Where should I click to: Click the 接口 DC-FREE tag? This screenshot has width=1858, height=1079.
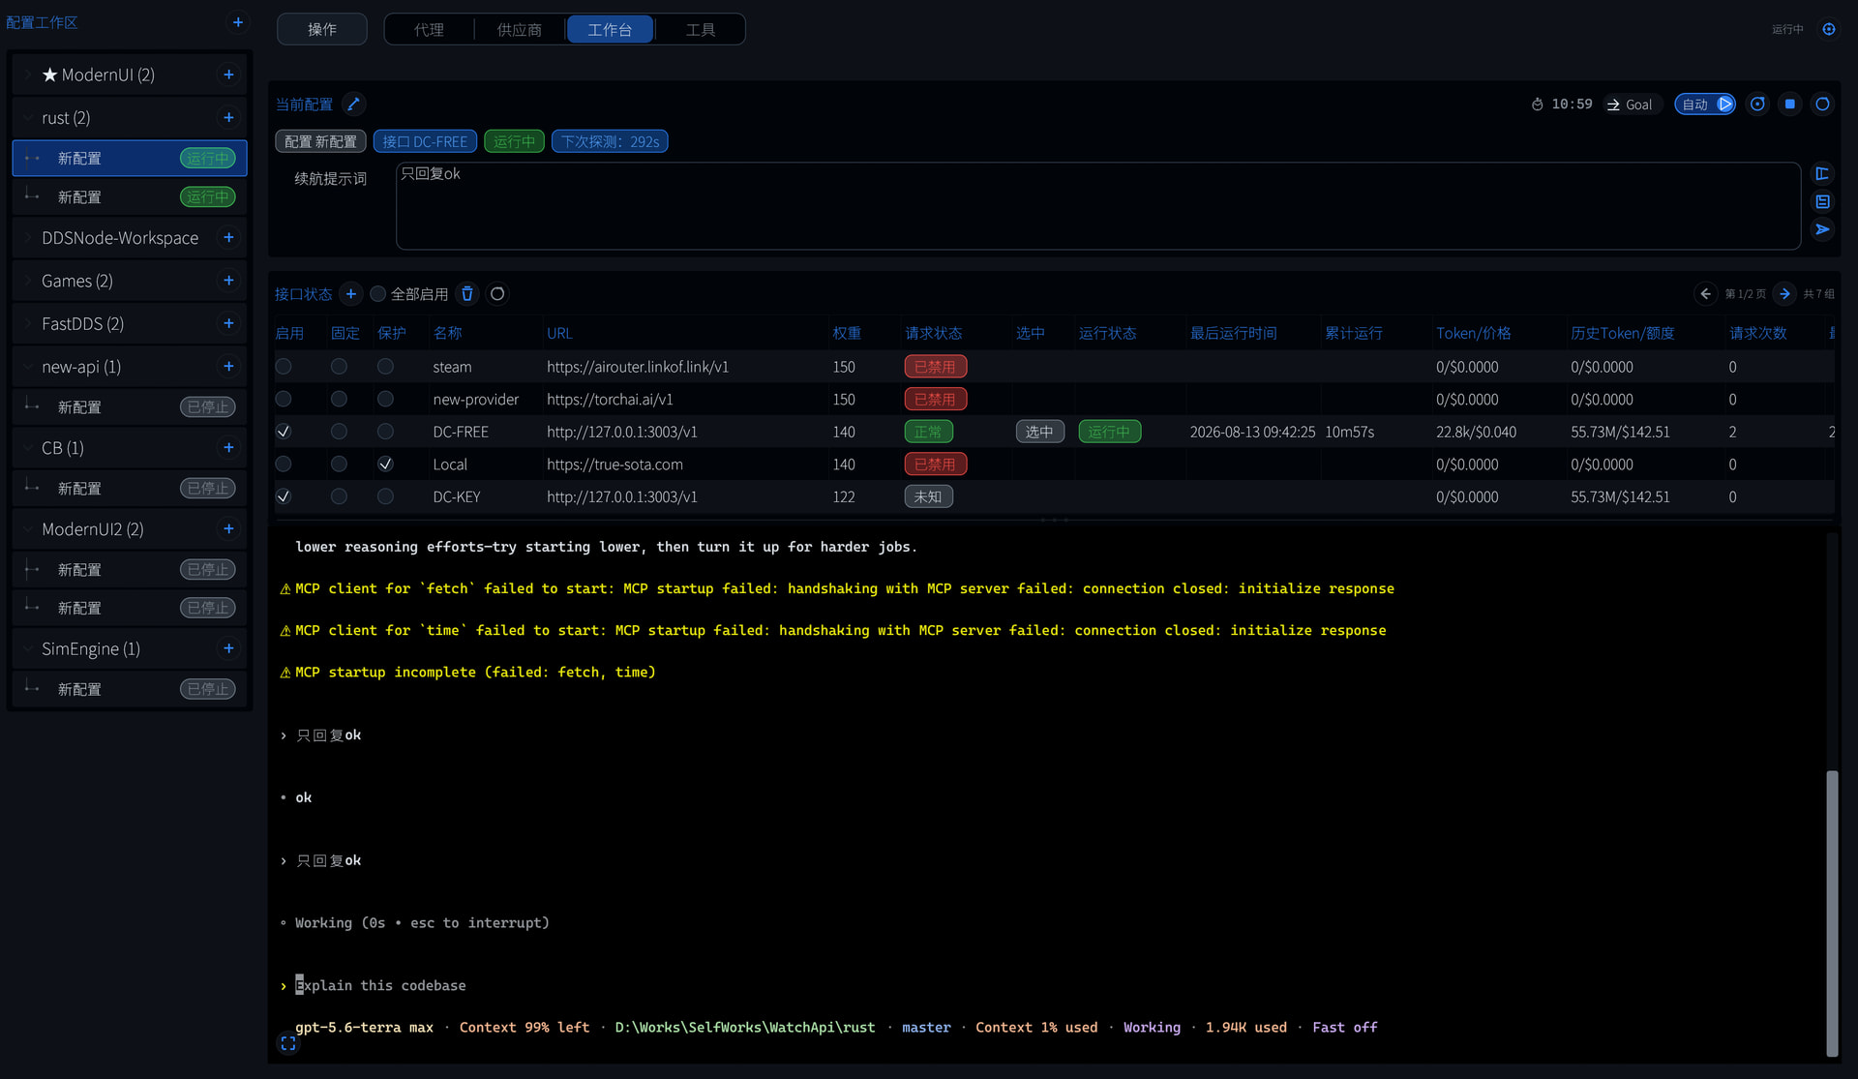[x=425, y=141]
